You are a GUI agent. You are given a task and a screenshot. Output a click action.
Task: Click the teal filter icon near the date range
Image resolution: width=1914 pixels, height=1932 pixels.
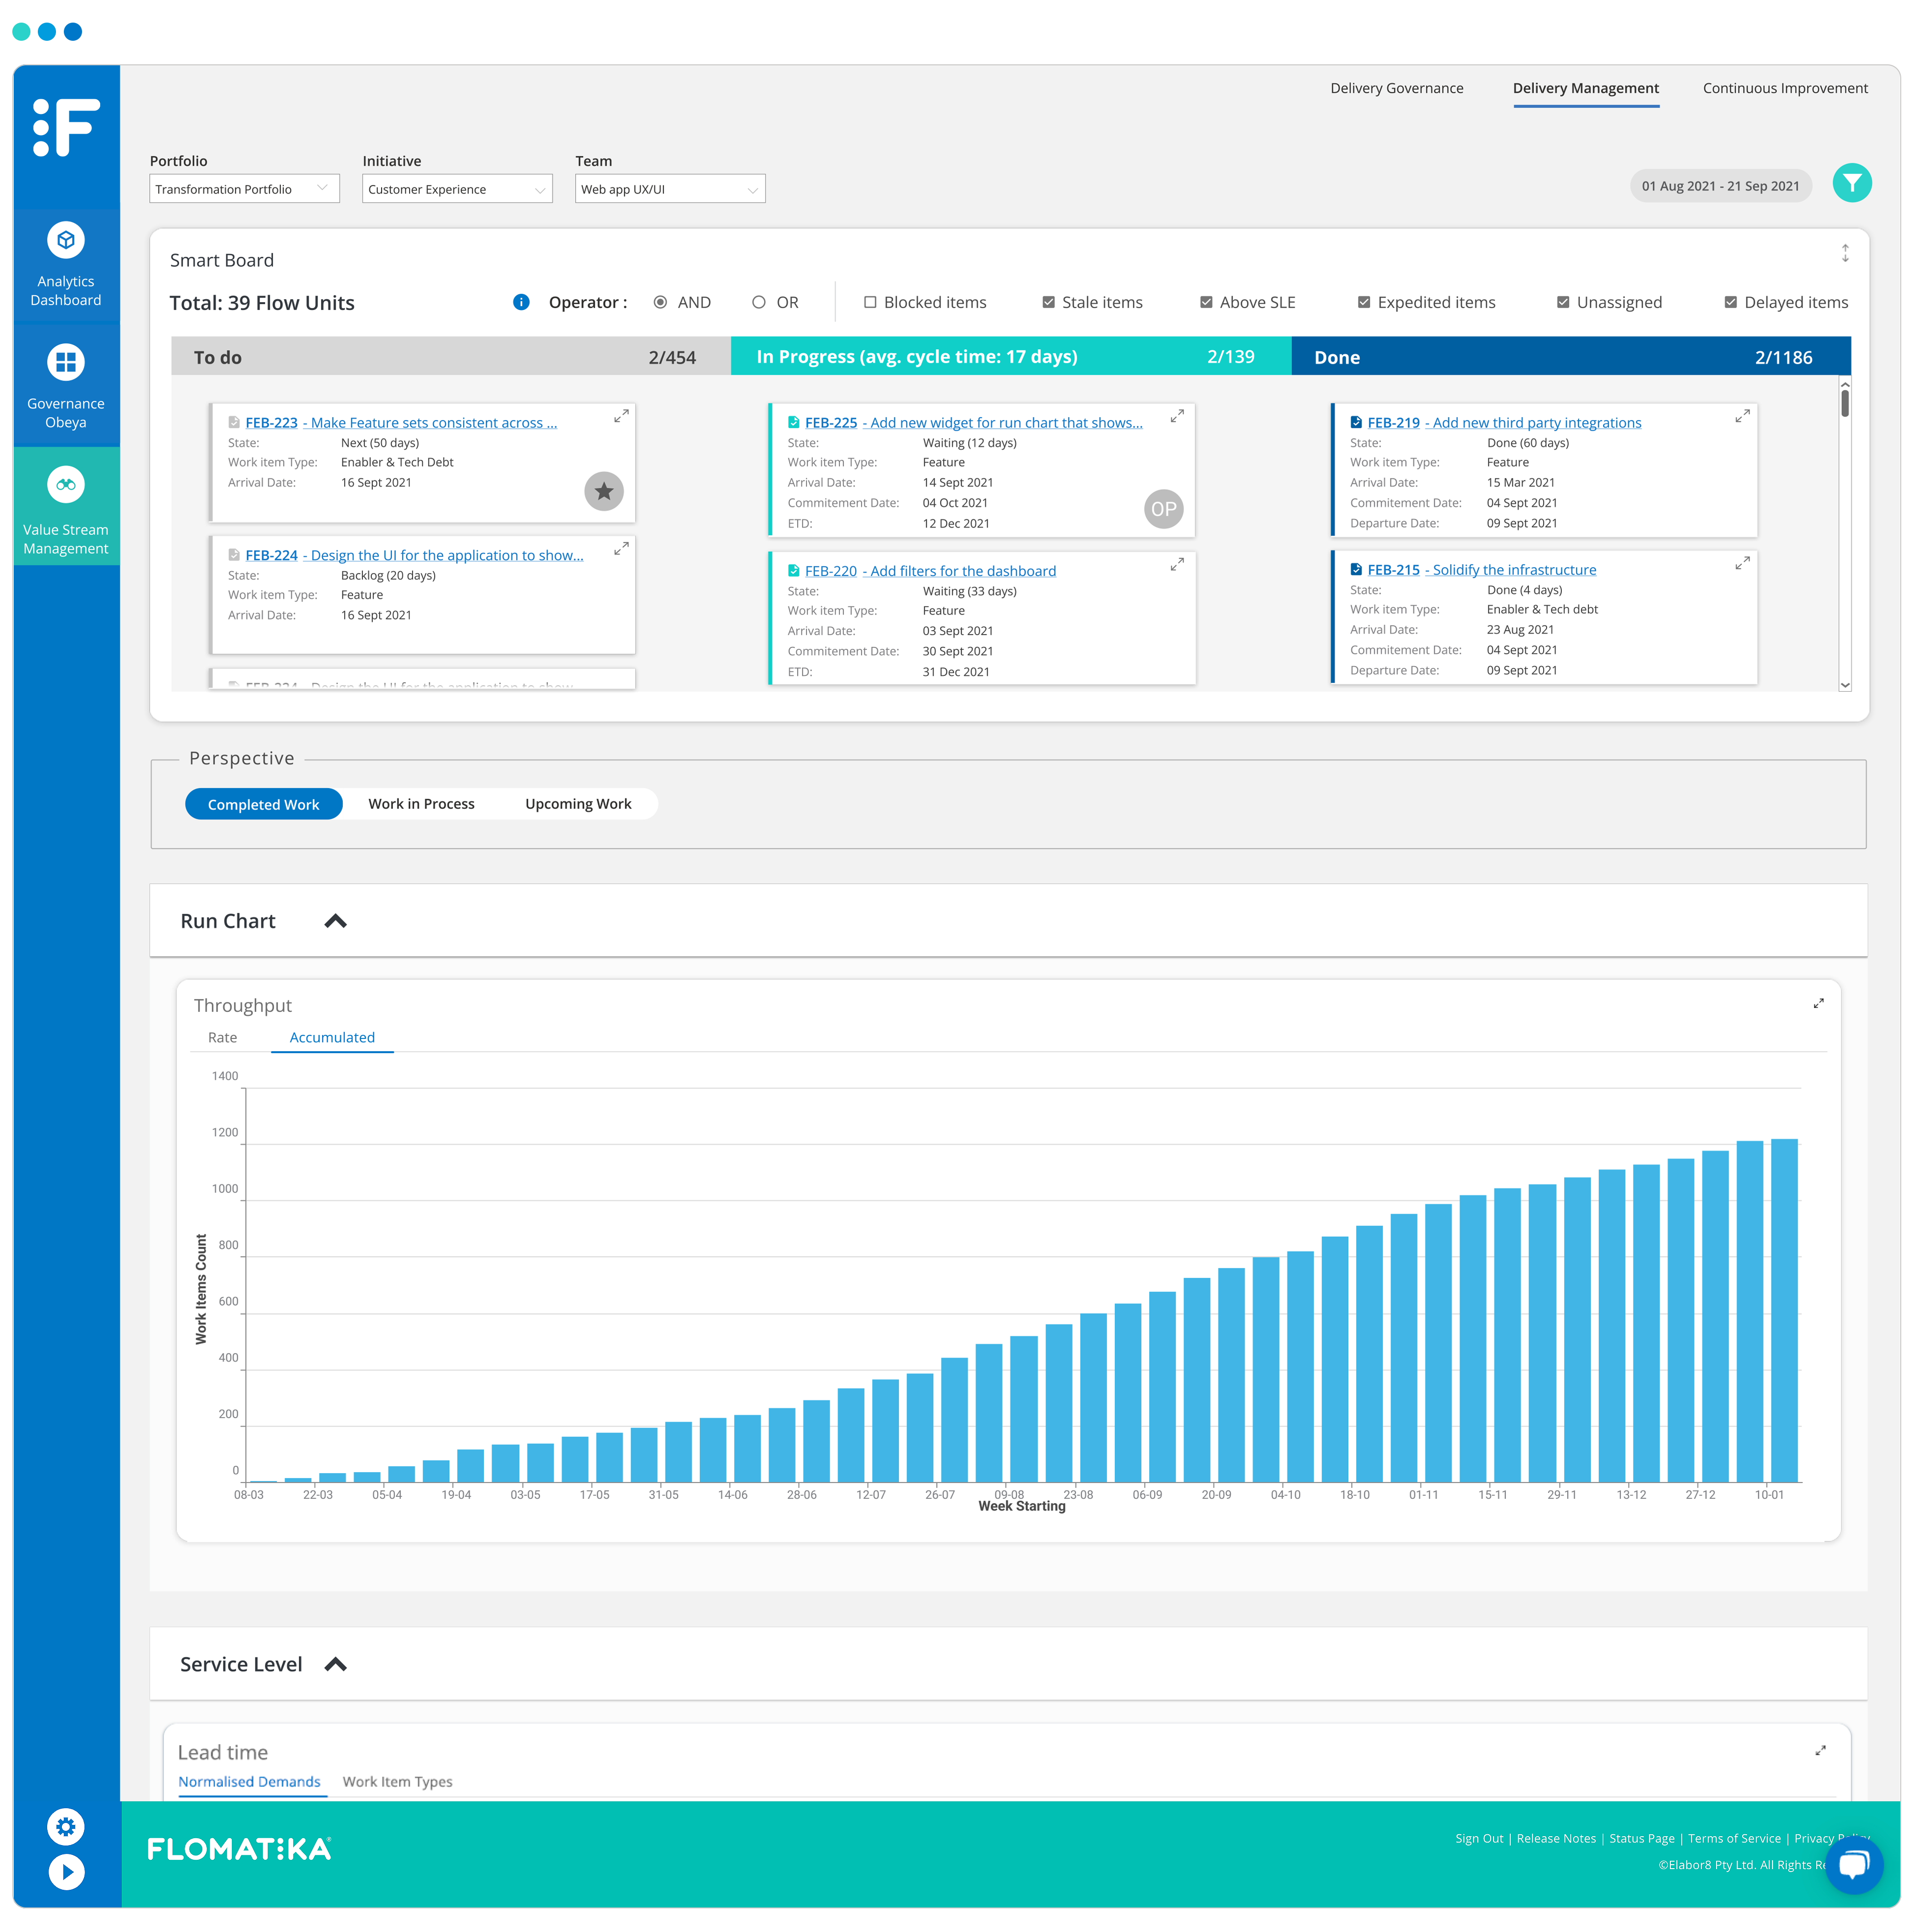click(x=1852, y=183)
